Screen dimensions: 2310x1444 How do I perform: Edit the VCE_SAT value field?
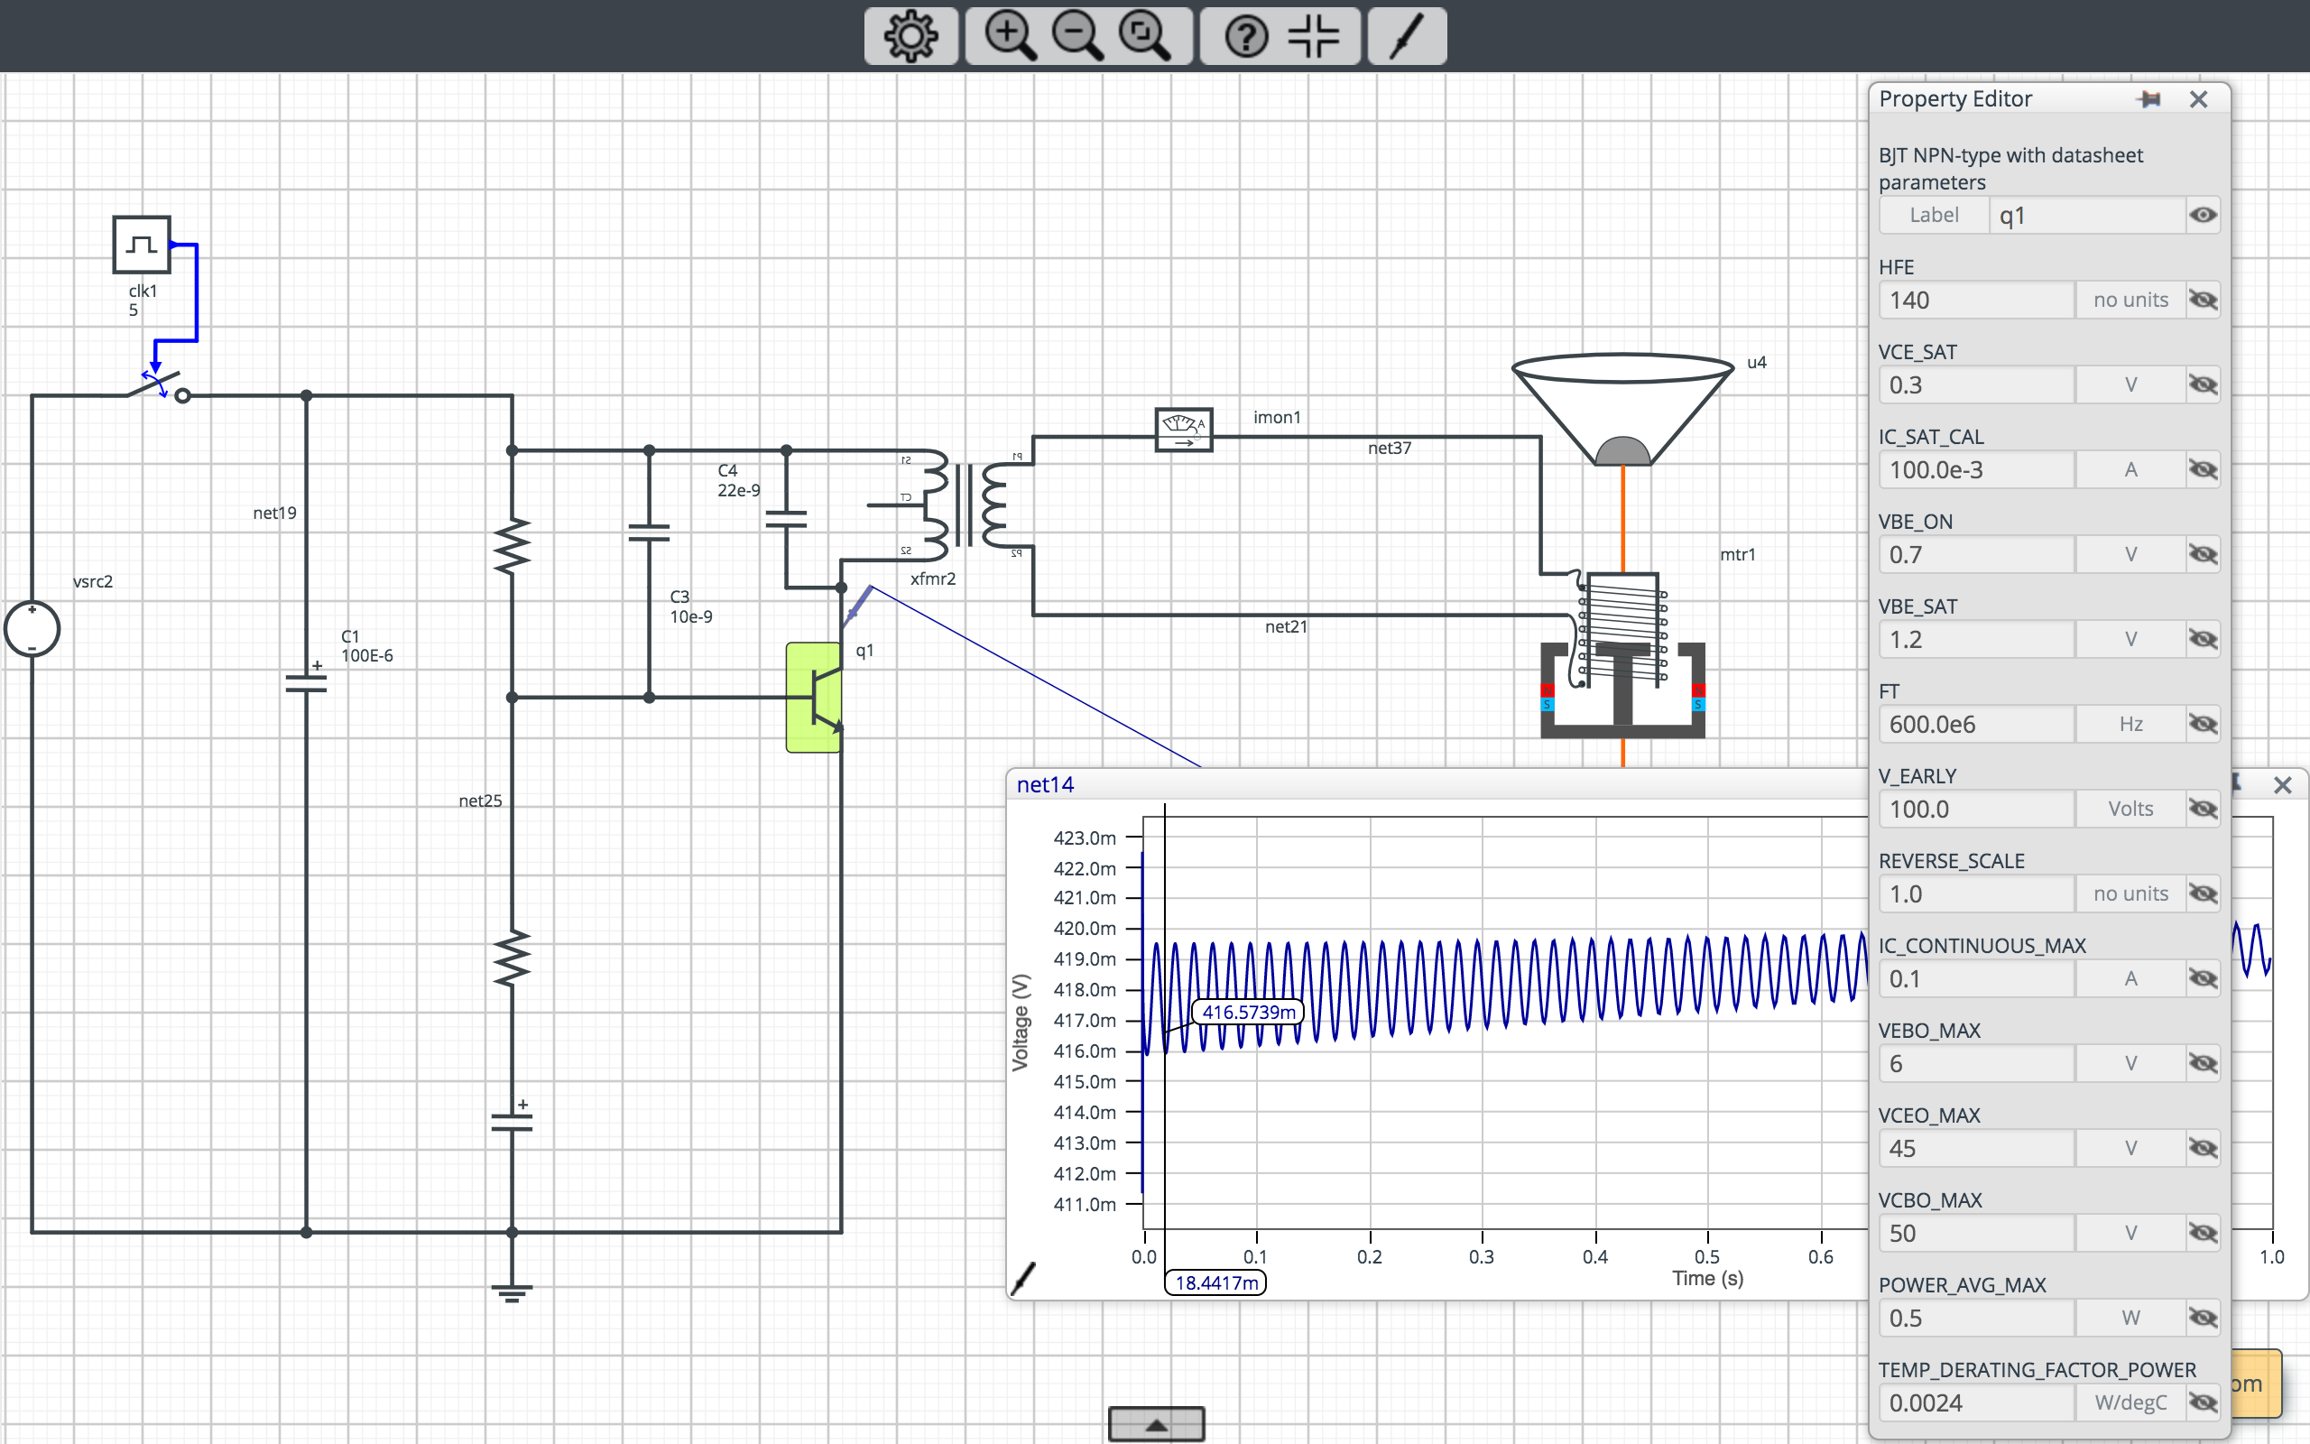pos(1976,386)
